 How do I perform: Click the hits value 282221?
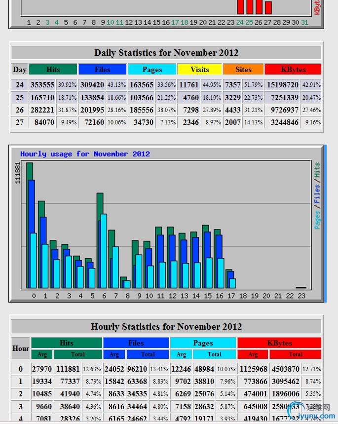(42, 110)
